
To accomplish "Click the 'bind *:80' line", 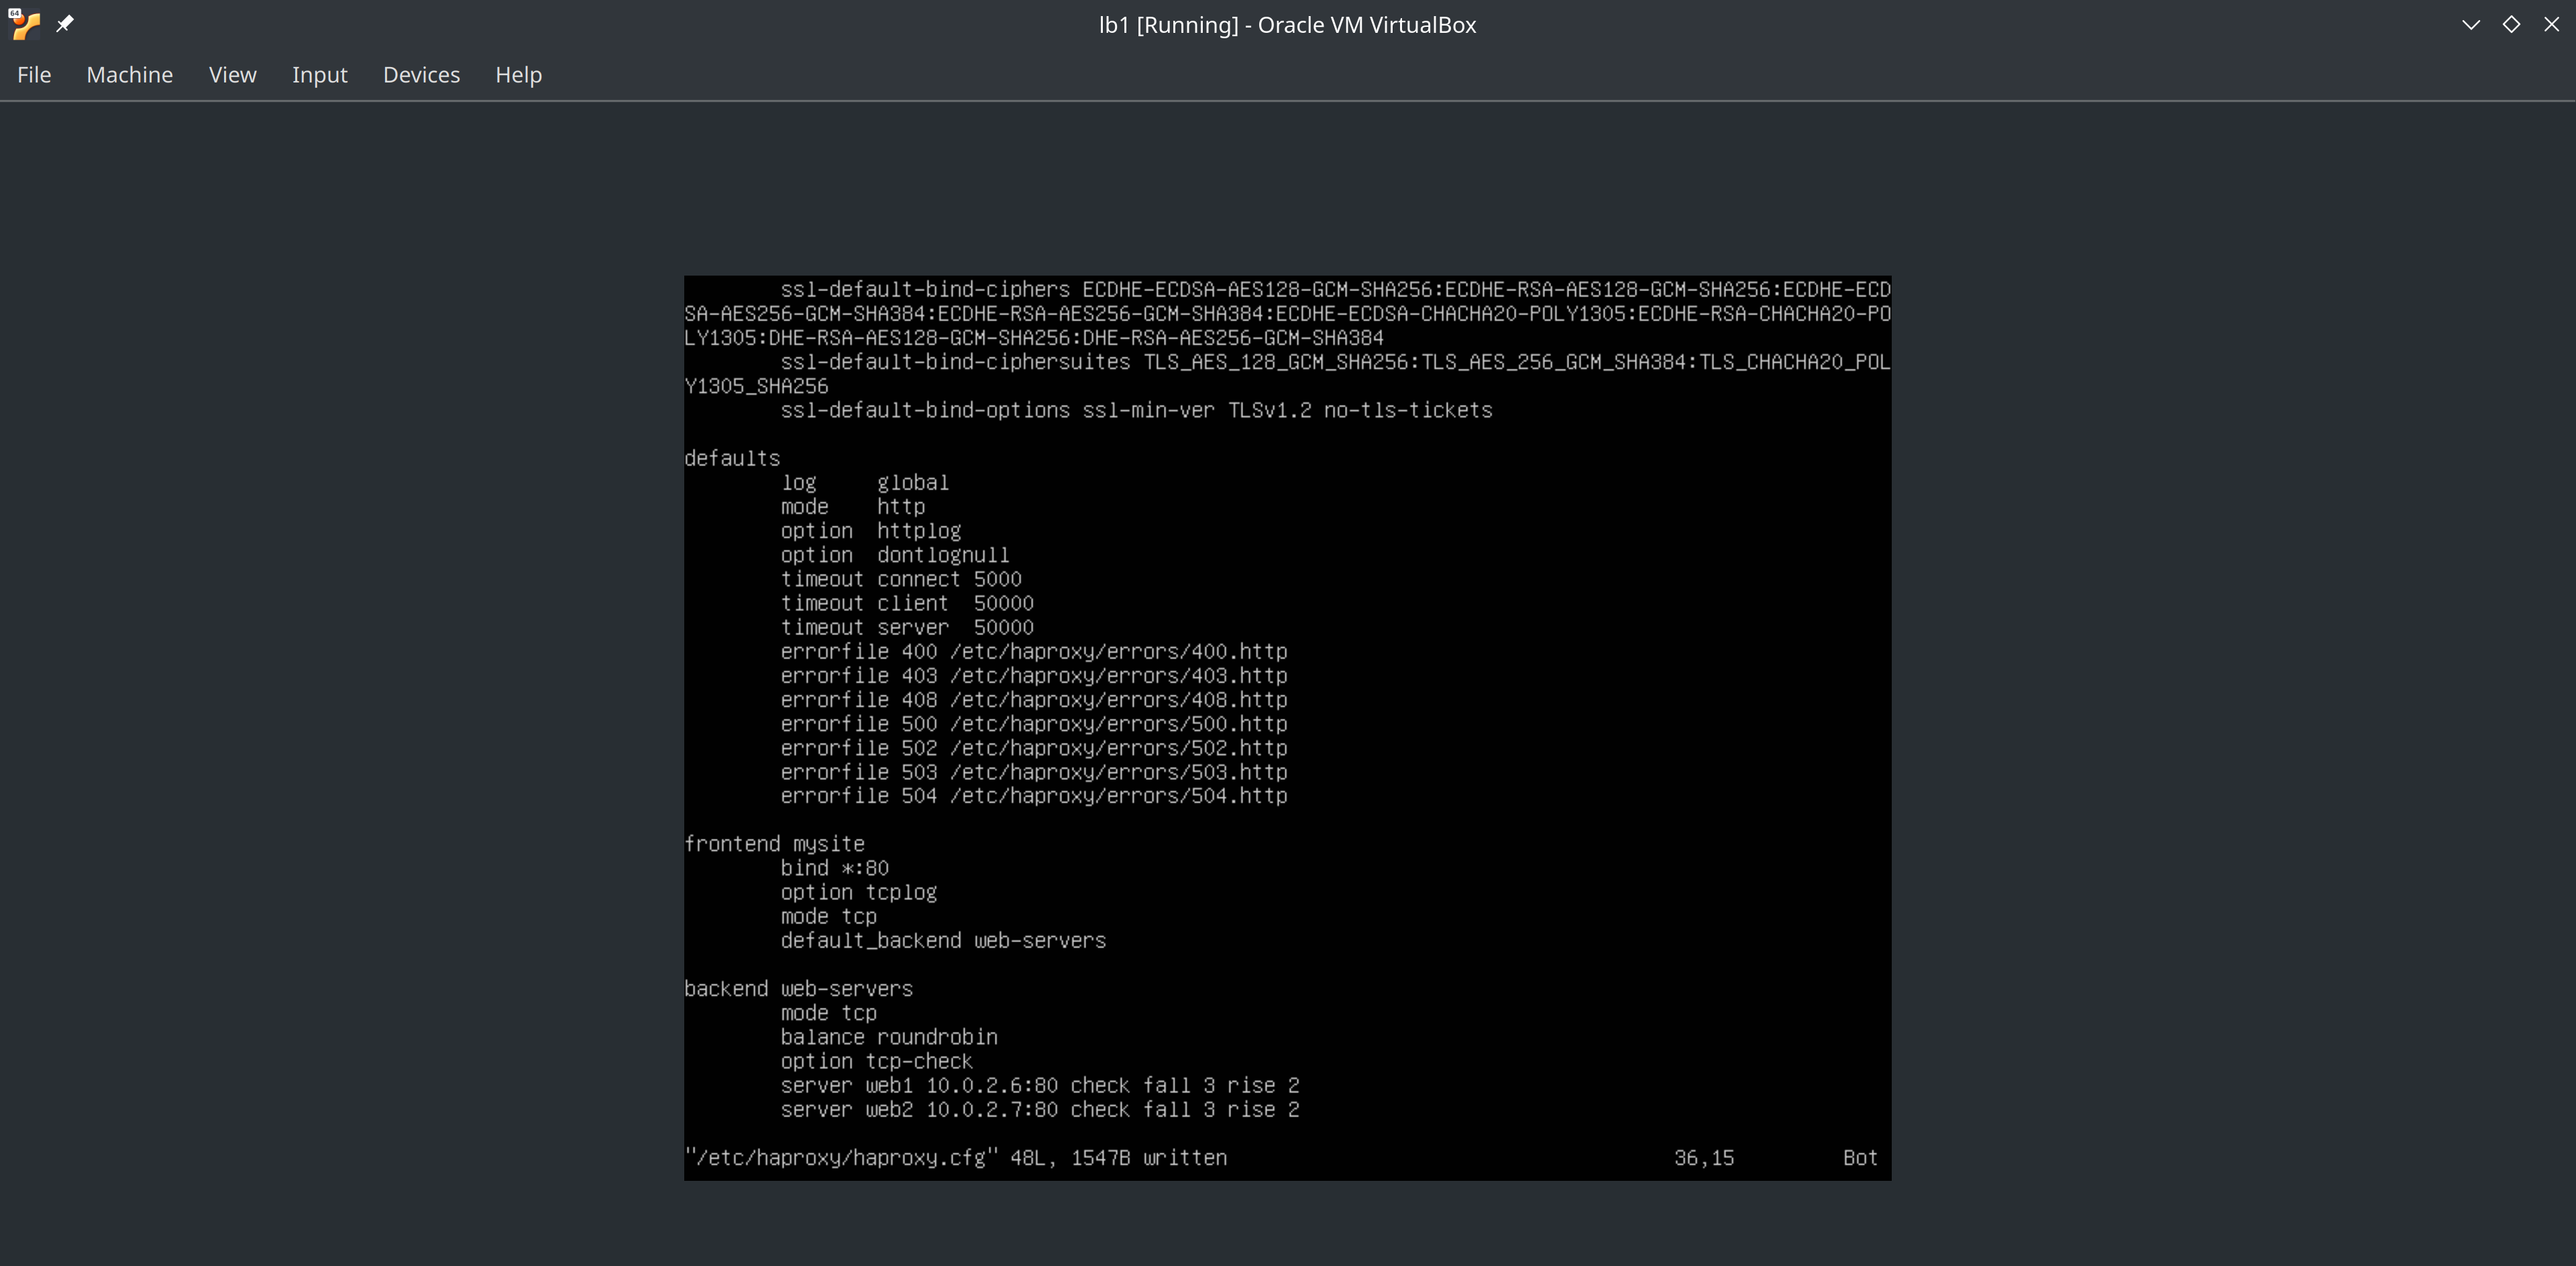I will (x=835, y=868).
